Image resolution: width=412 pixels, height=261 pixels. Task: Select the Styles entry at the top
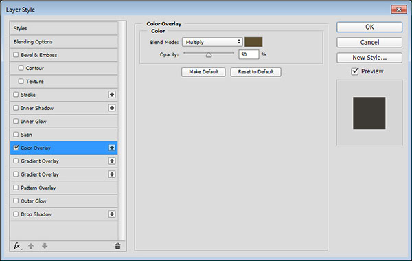(64, 28)
